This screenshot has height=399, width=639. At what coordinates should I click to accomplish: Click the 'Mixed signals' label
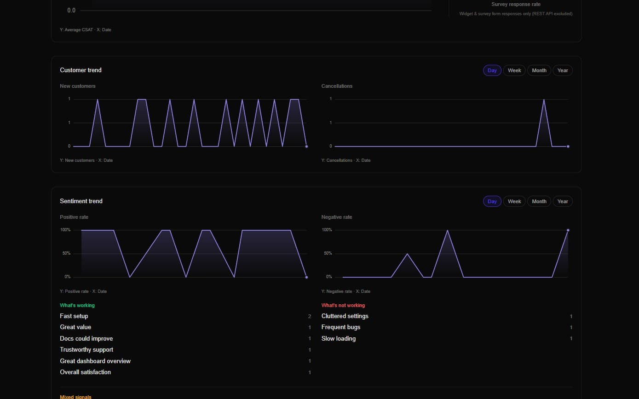point(76,397)
